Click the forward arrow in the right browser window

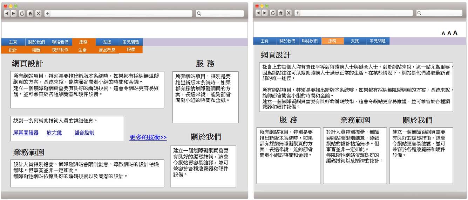(x=265, y=13)
